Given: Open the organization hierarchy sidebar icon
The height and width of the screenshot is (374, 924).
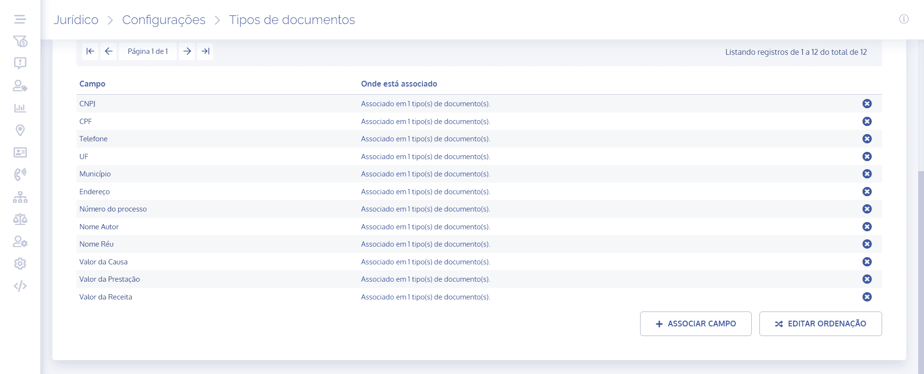Looking at the screenshot, I should point(20,197).
